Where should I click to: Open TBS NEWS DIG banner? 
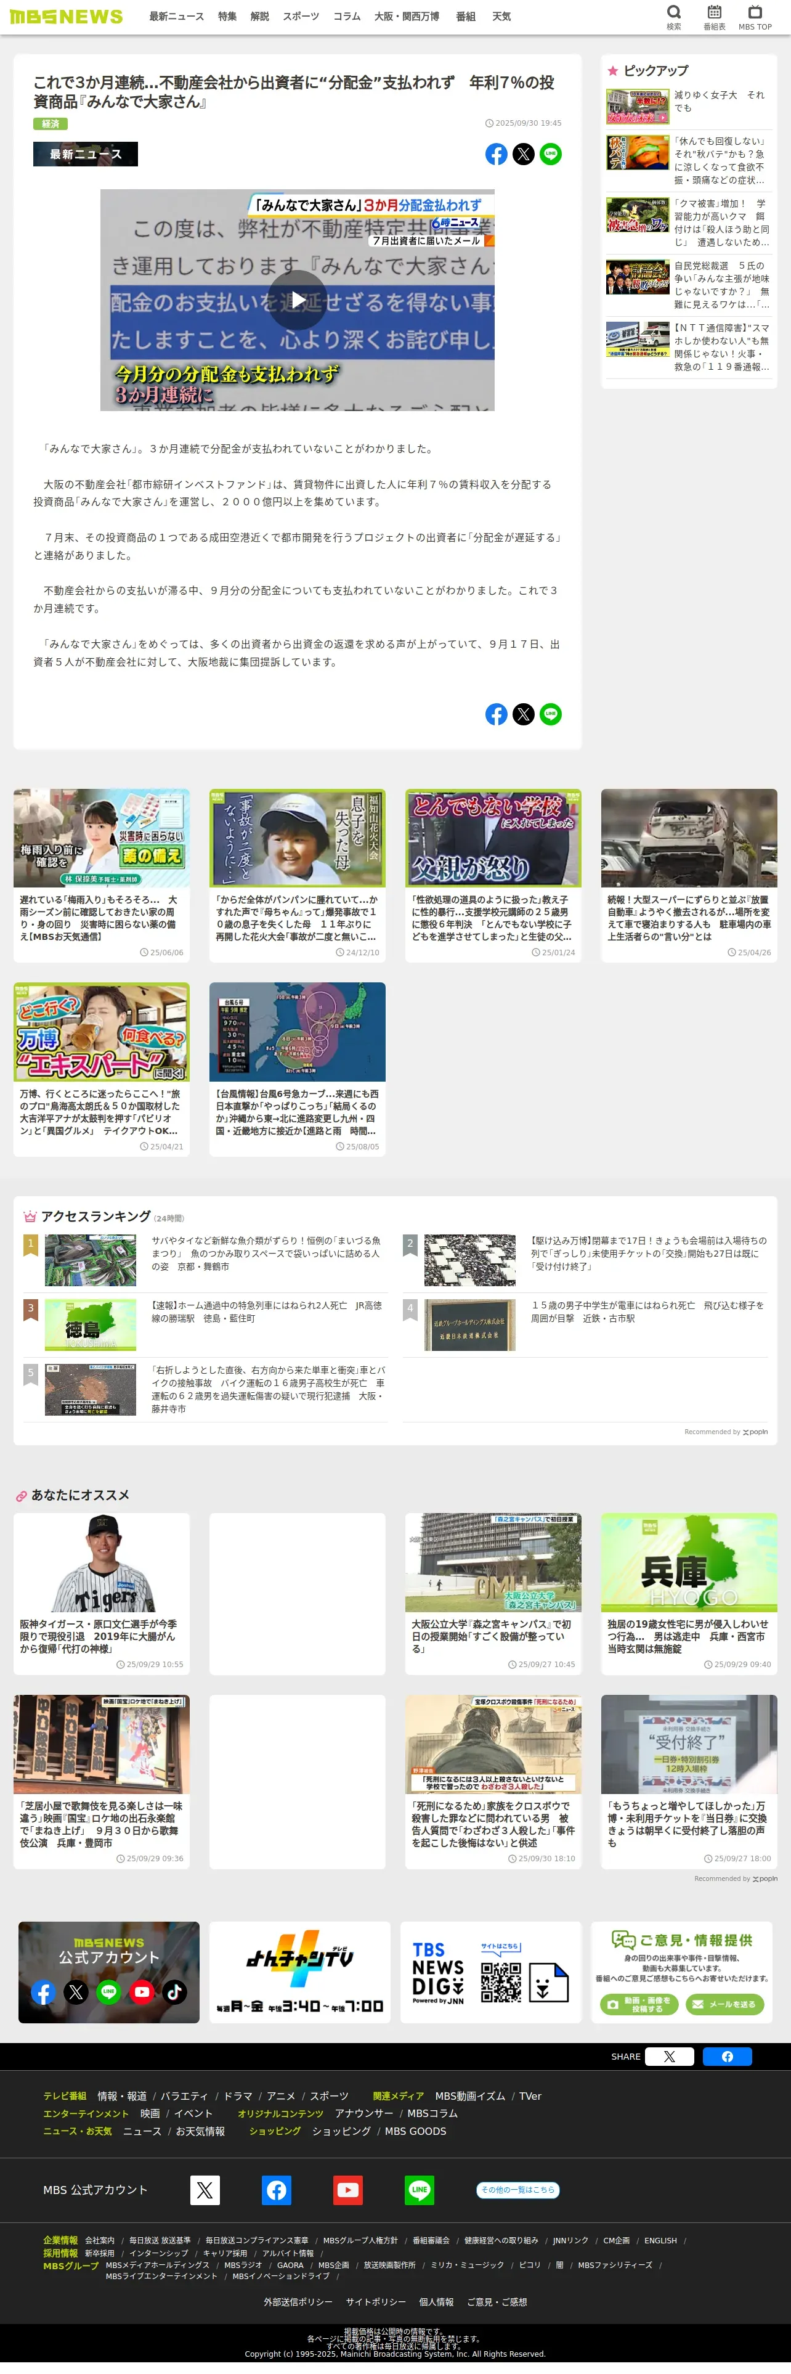491,1972
